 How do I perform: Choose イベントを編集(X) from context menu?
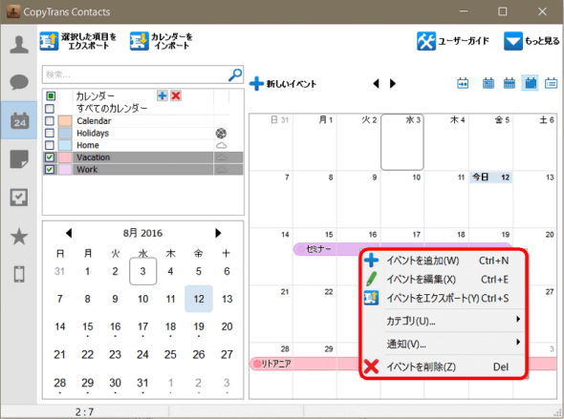pos(444,279)
